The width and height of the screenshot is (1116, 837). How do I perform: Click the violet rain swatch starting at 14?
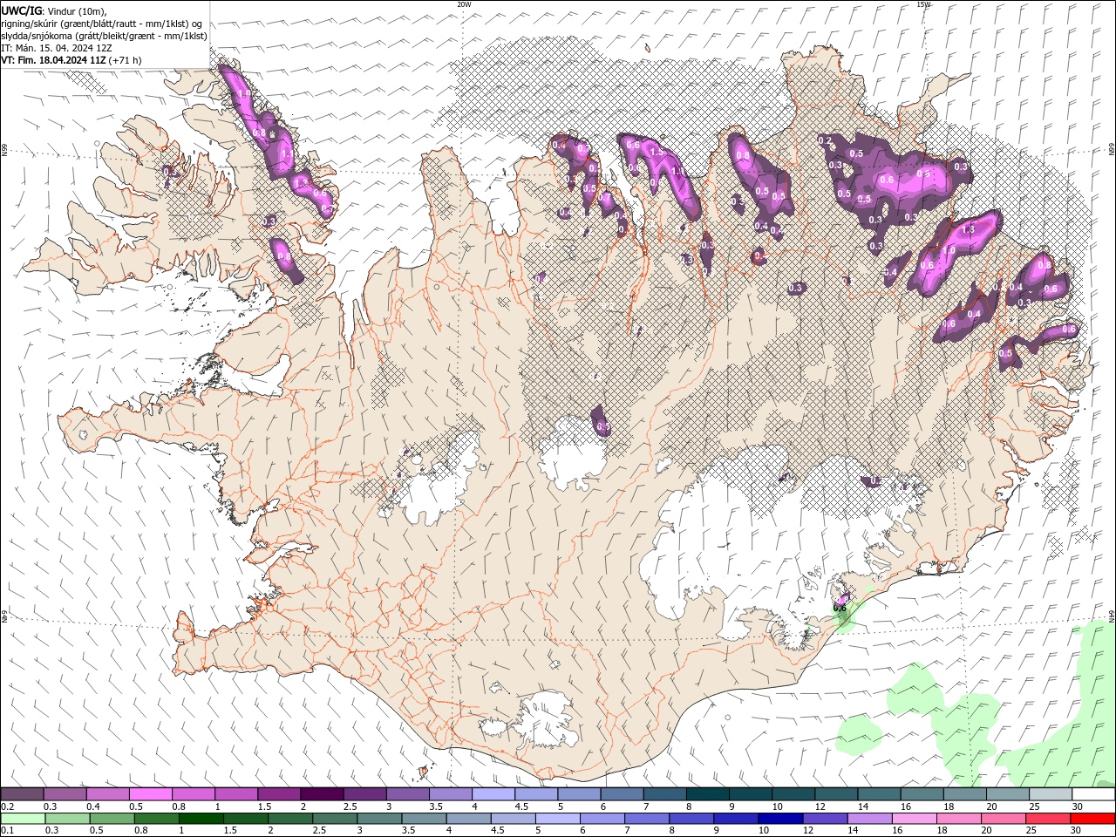tap(869, 819)
